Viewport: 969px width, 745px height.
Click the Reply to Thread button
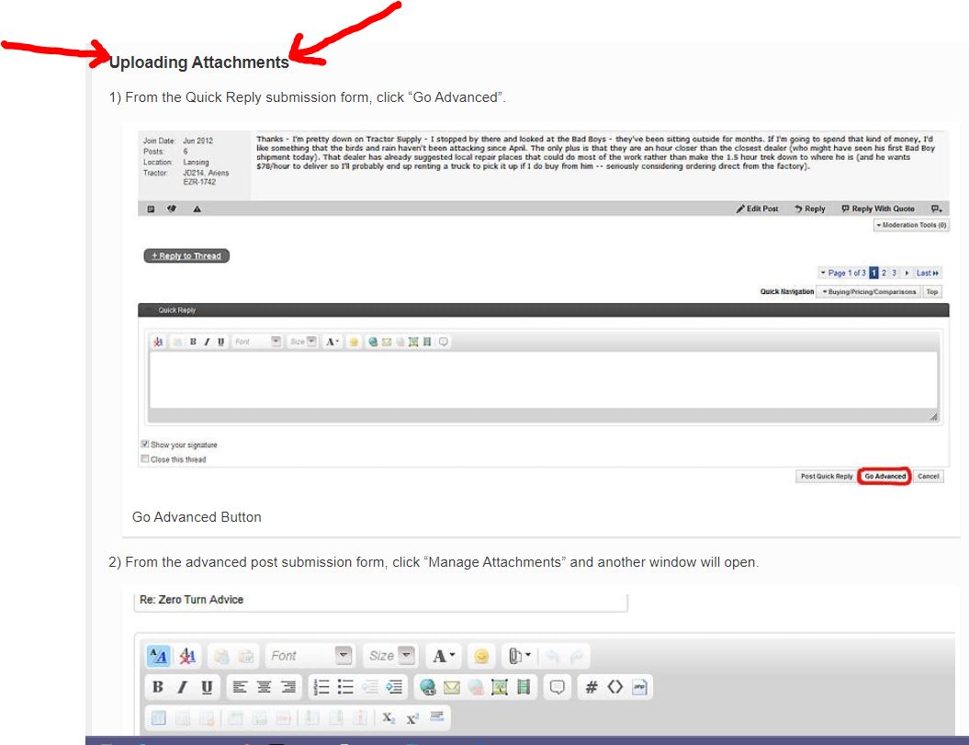(x=186, y=256)
